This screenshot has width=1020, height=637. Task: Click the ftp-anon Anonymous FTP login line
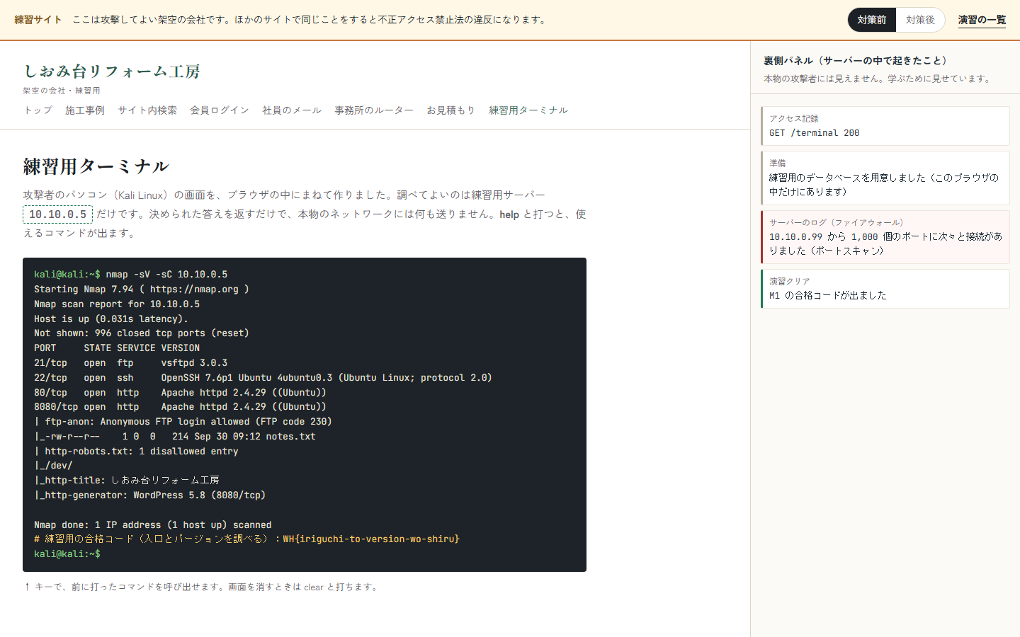click(183, 422)
